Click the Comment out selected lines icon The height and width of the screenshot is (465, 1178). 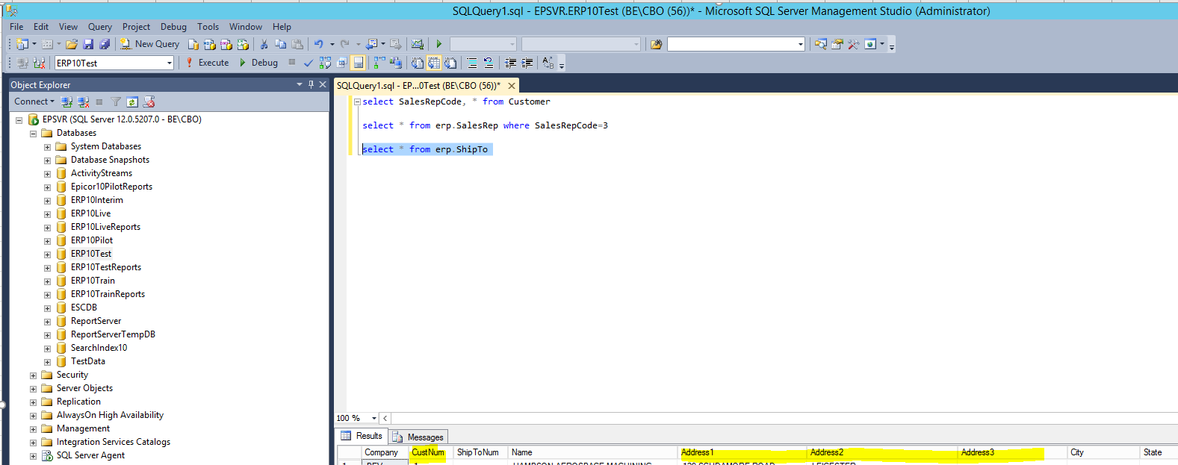[x=472, y=63]
